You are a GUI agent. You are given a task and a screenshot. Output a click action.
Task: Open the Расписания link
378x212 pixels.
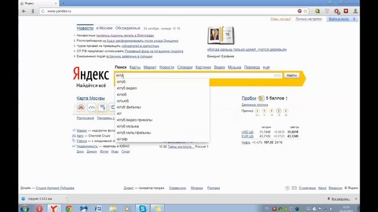85,118
